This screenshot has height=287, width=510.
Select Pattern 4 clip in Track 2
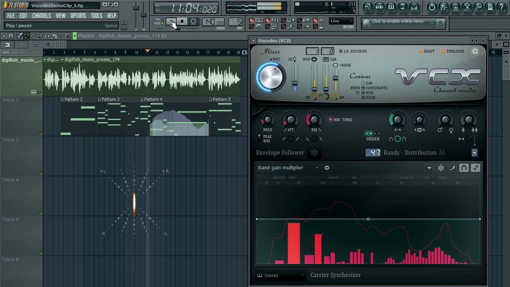pyautogui.click(x=174, y=116)
